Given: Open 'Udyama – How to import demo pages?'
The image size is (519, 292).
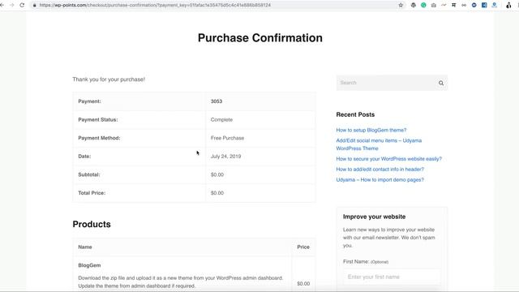Looking at the screenshot, I should pyautogui.click(x=380, y=180).
